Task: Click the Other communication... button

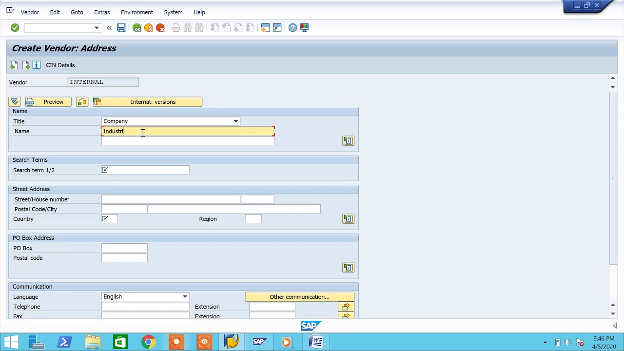Action: [299, 297]
